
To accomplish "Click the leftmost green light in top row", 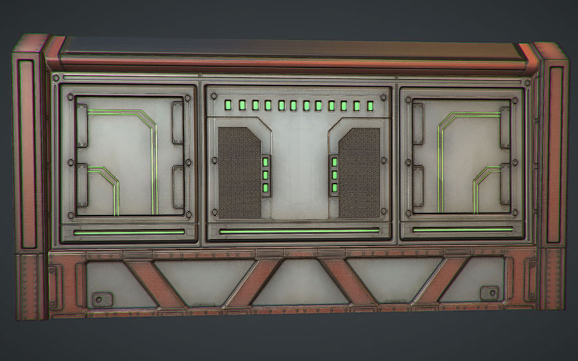I will coord(229,105).
